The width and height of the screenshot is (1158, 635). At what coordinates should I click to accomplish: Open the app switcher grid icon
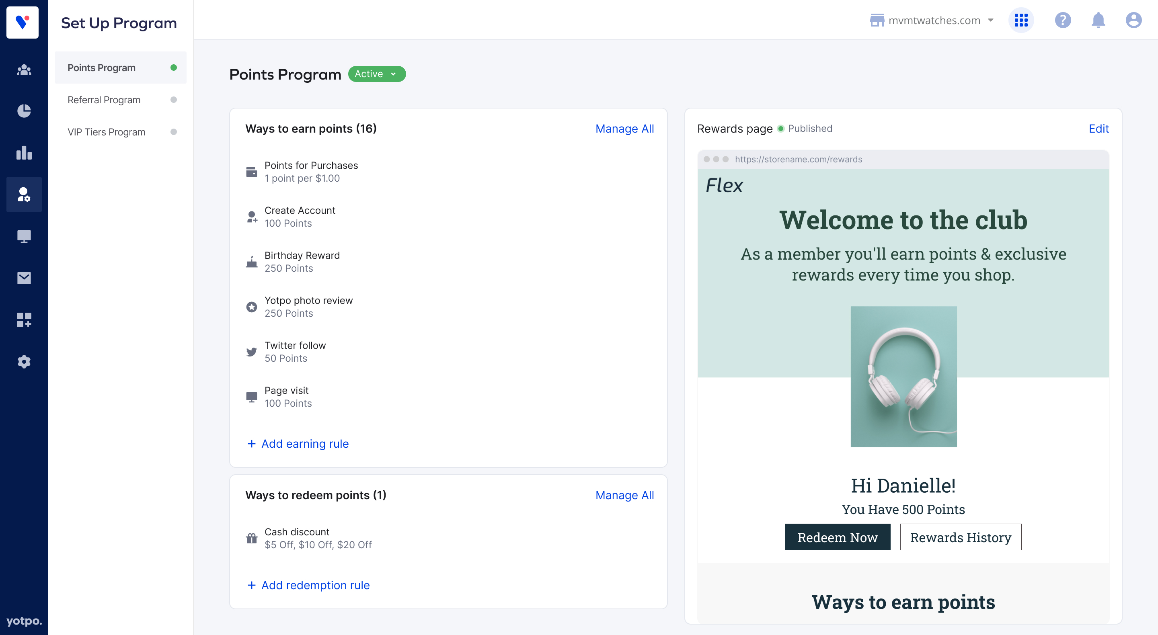coord(1020,20)
